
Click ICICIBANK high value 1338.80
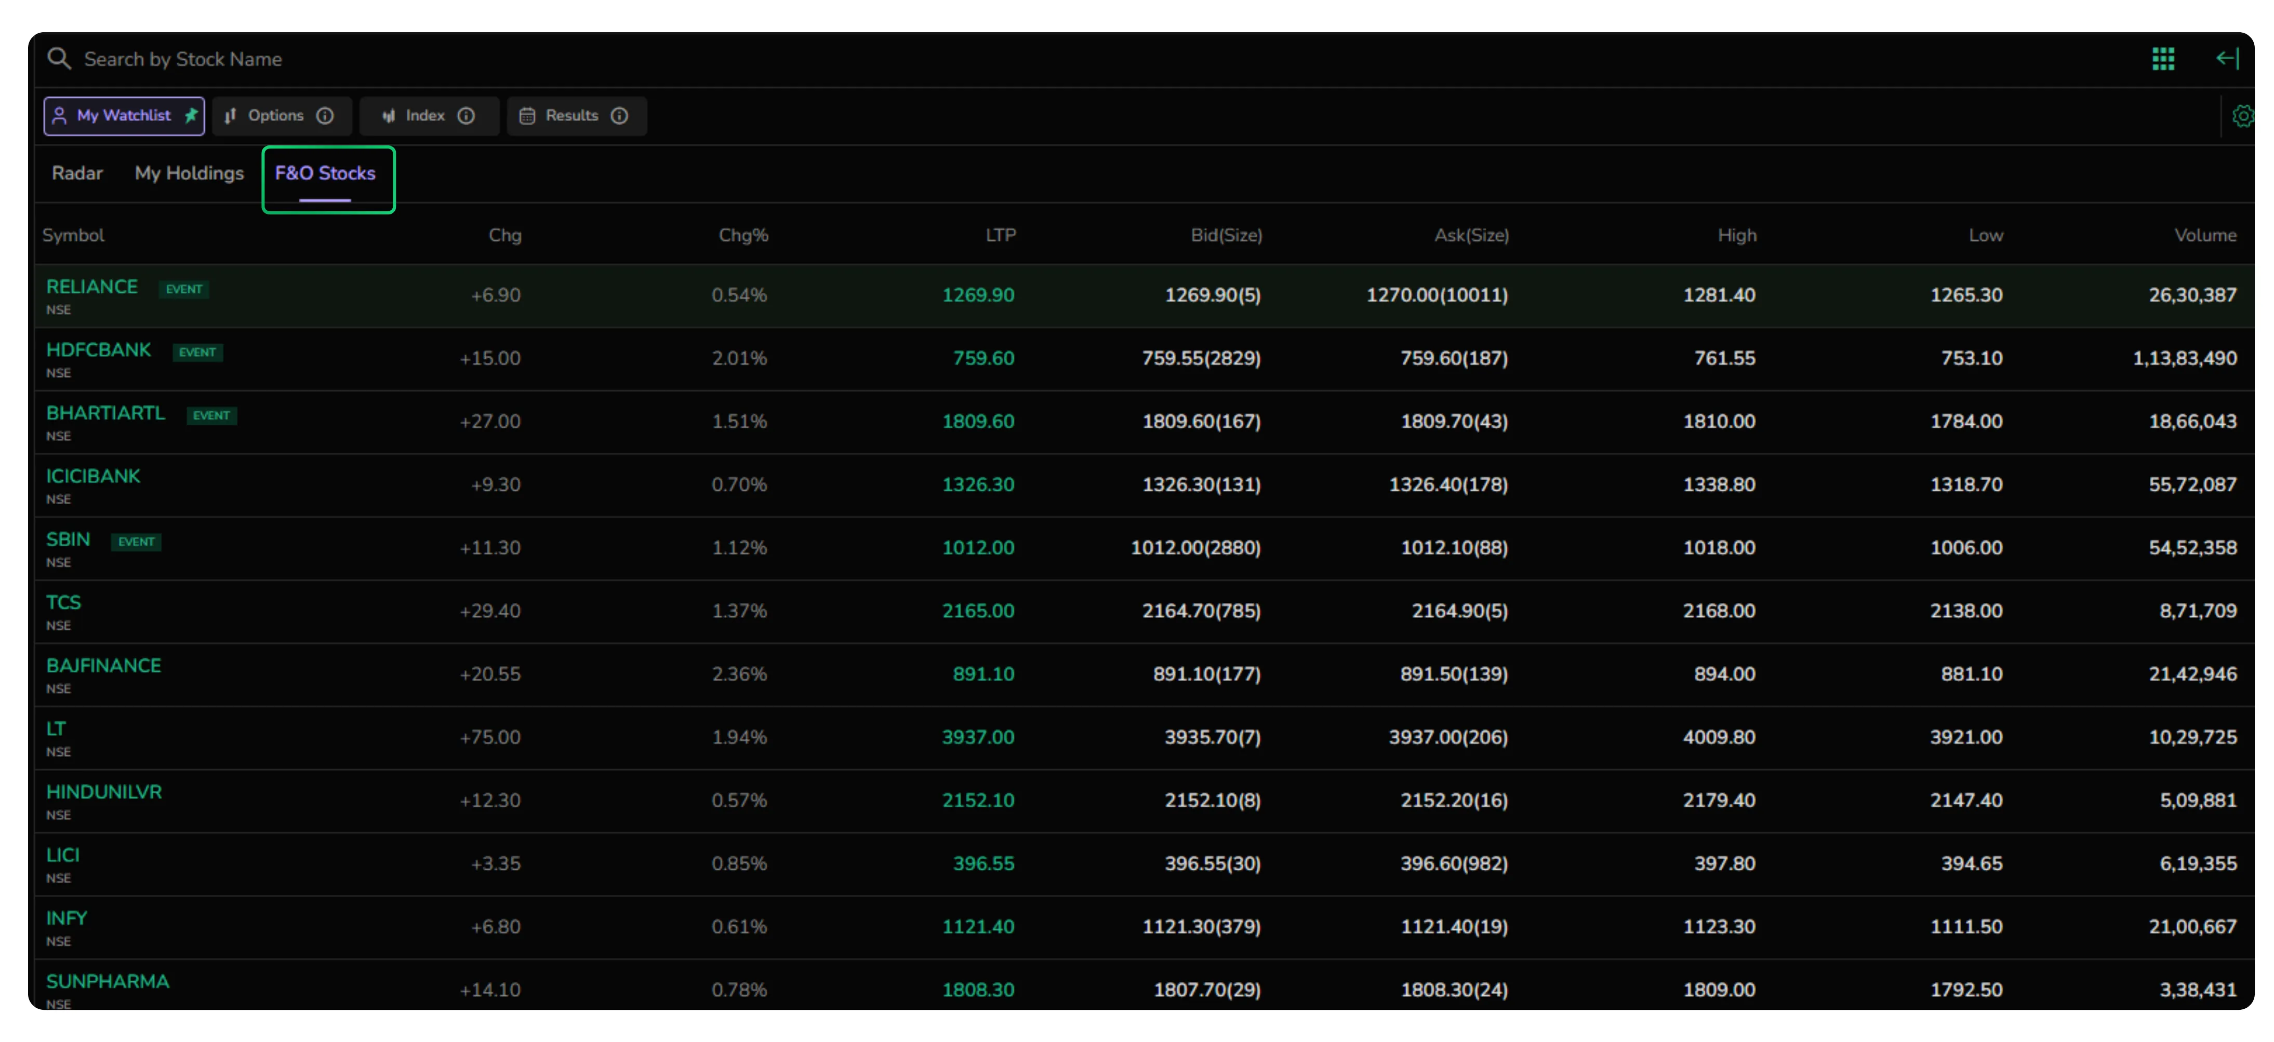(1719, 484)
